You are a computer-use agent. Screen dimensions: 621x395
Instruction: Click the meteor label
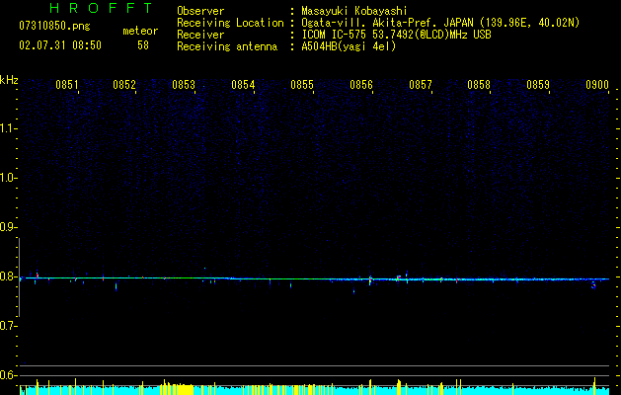tap(140, 31)
